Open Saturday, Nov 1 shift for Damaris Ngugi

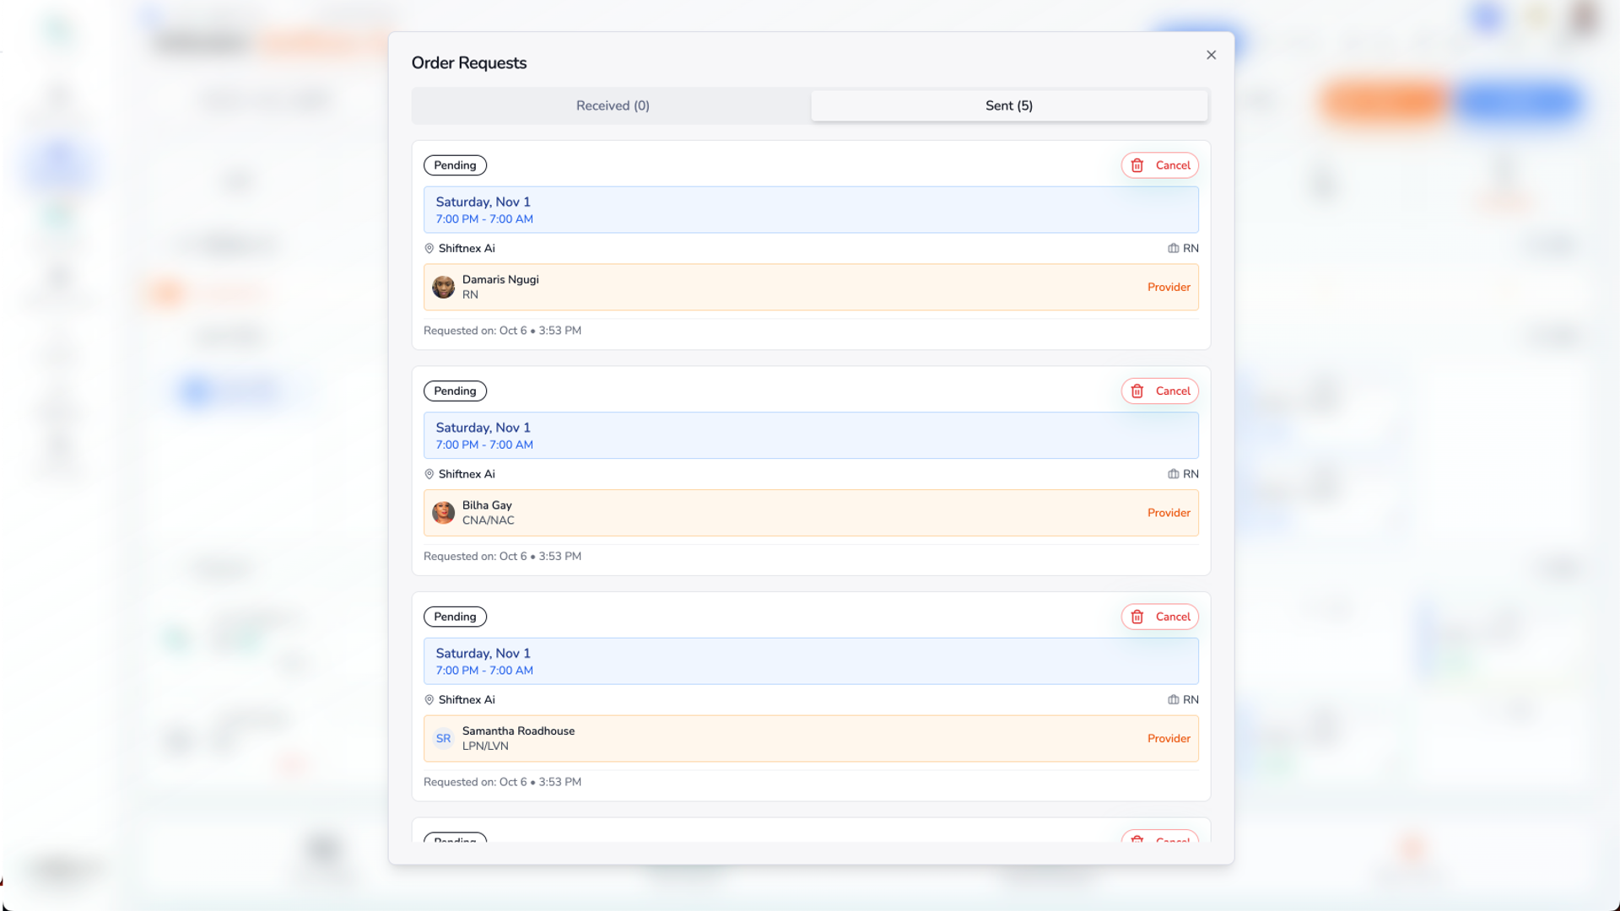pos(810,210)
